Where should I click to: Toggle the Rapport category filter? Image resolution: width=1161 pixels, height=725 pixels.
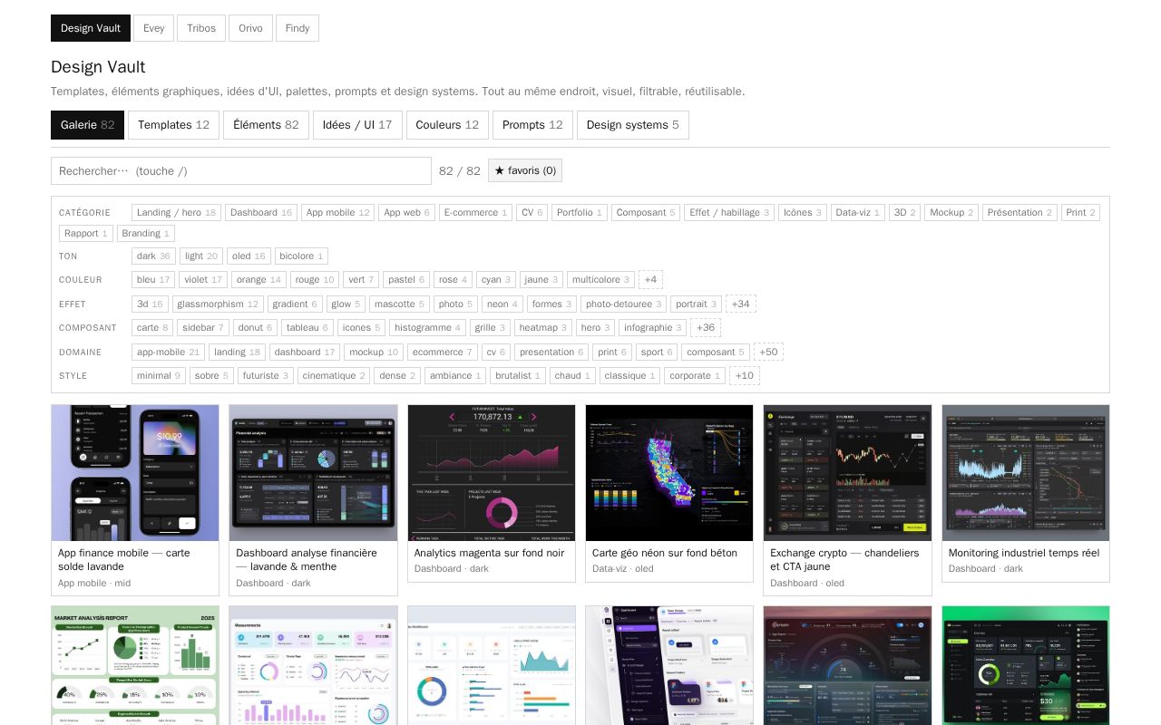click(x=86, y=234)
